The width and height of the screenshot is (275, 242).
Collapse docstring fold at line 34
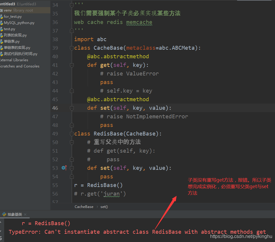[x=72, y=5]
